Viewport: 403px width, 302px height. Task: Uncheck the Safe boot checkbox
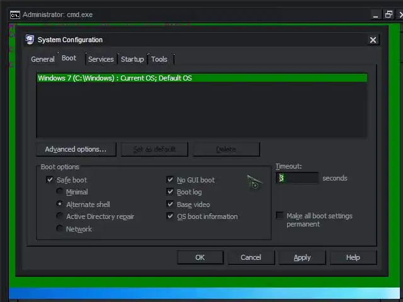[x=50, y=179]
